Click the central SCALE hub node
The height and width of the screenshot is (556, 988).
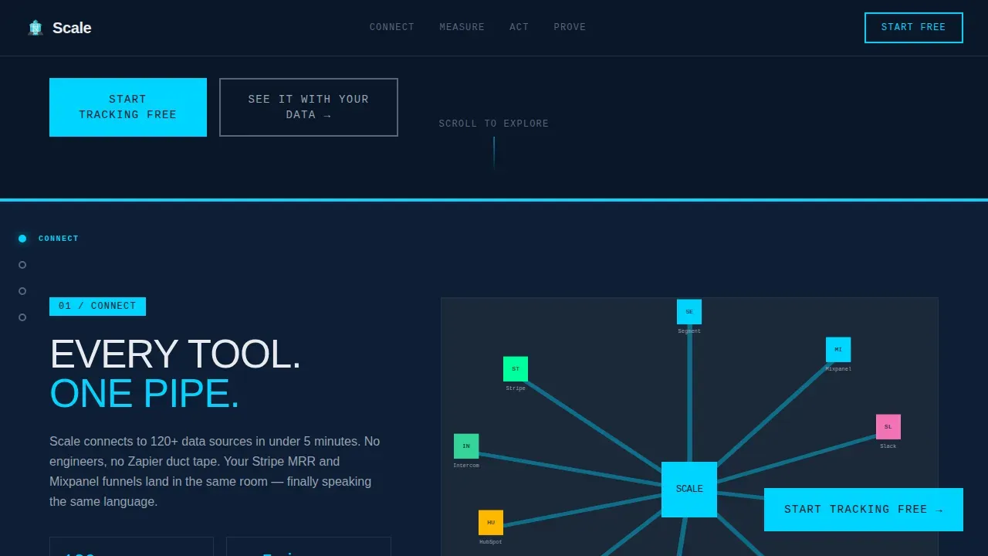point(689,490)
